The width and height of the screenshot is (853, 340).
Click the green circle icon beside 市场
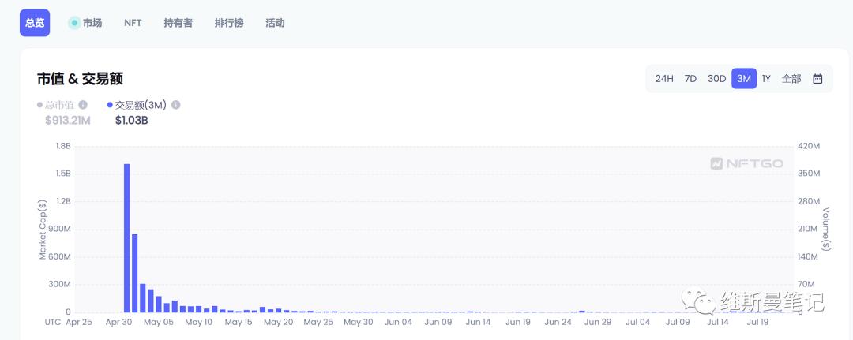74,23
